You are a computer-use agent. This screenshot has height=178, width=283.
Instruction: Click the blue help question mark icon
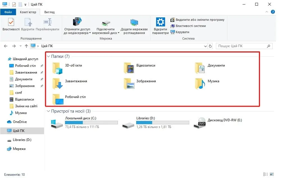[x=273, y=12]
